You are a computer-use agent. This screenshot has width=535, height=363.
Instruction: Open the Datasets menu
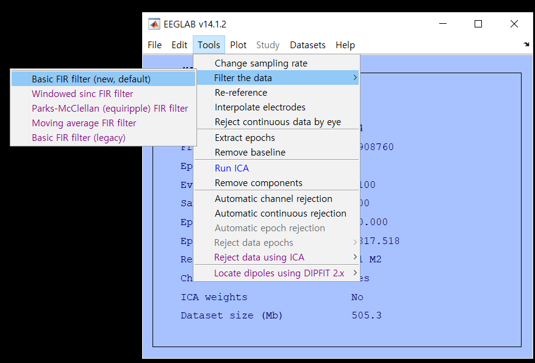click(307, 45)
